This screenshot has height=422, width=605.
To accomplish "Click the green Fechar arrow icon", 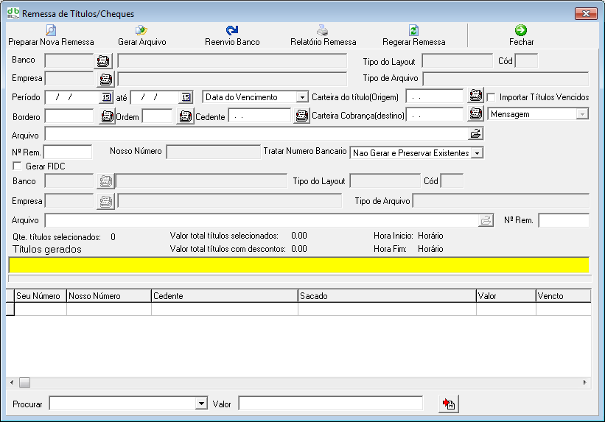I will tap(521, 30).
